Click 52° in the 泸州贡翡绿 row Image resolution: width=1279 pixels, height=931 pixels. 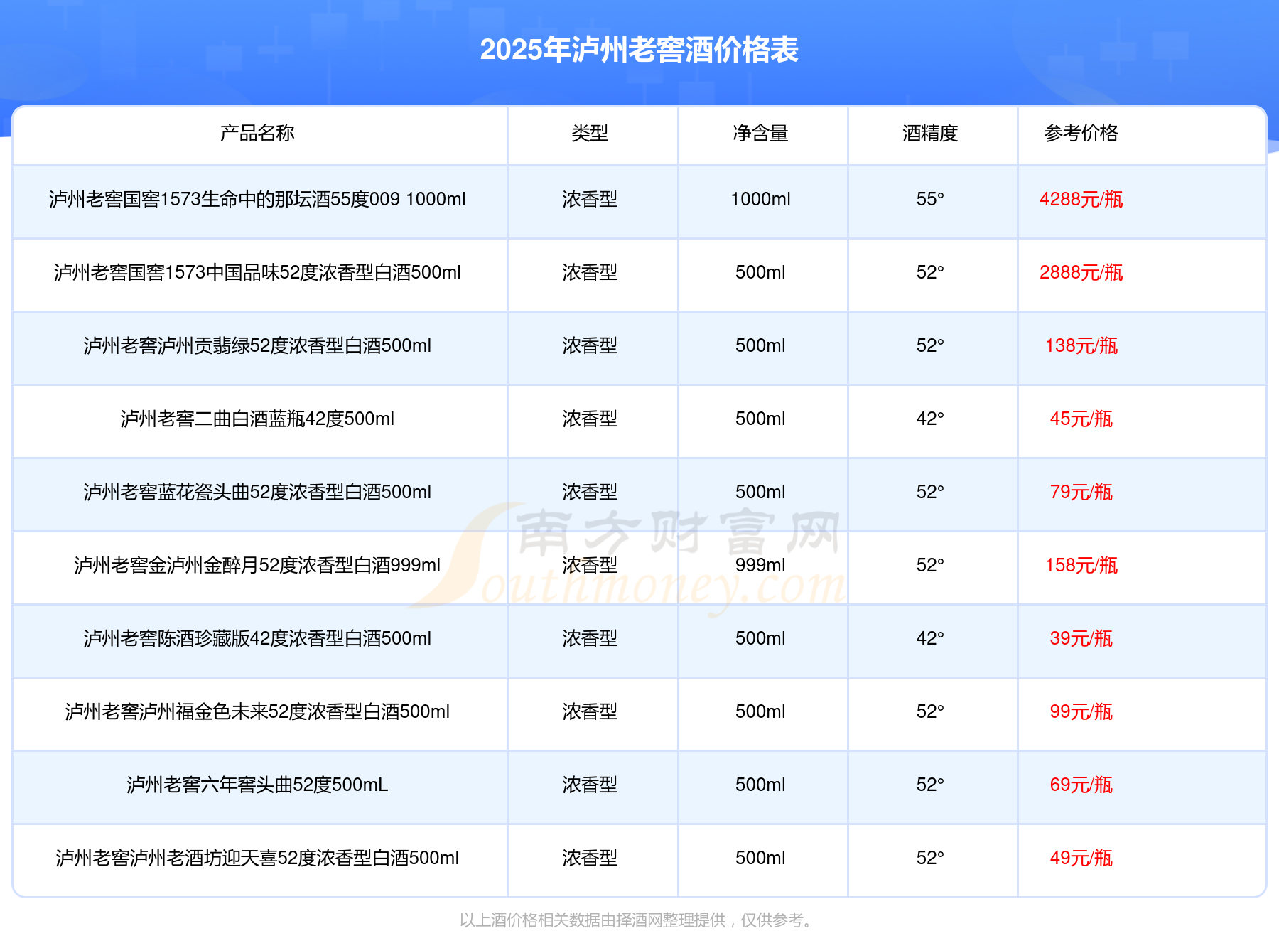[x=930, y=345]
